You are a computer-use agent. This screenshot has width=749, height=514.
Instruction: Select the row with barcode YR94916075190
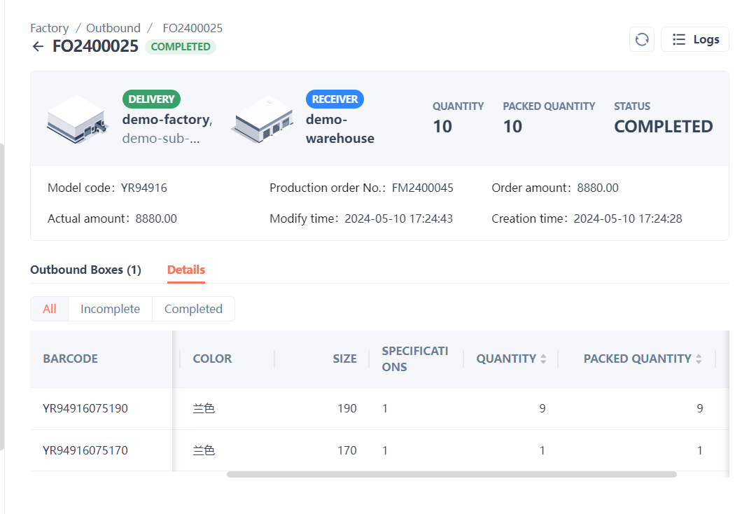point(85,408)
